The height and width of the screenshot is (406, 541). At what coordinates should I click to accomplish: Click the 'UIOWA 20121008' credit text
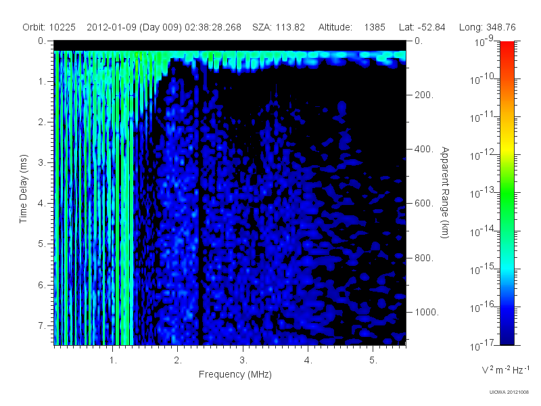click(x=509, y=392)
